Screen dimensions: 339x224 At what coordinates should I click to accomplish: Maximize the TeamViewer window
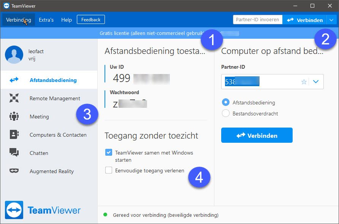[x=312, y=6]
